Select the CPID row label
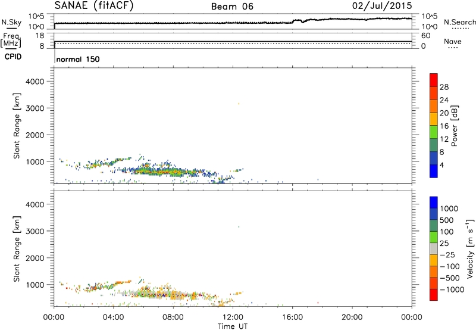Screen dimensions: 476x330 pyautogui.click(x=13, y=57)
